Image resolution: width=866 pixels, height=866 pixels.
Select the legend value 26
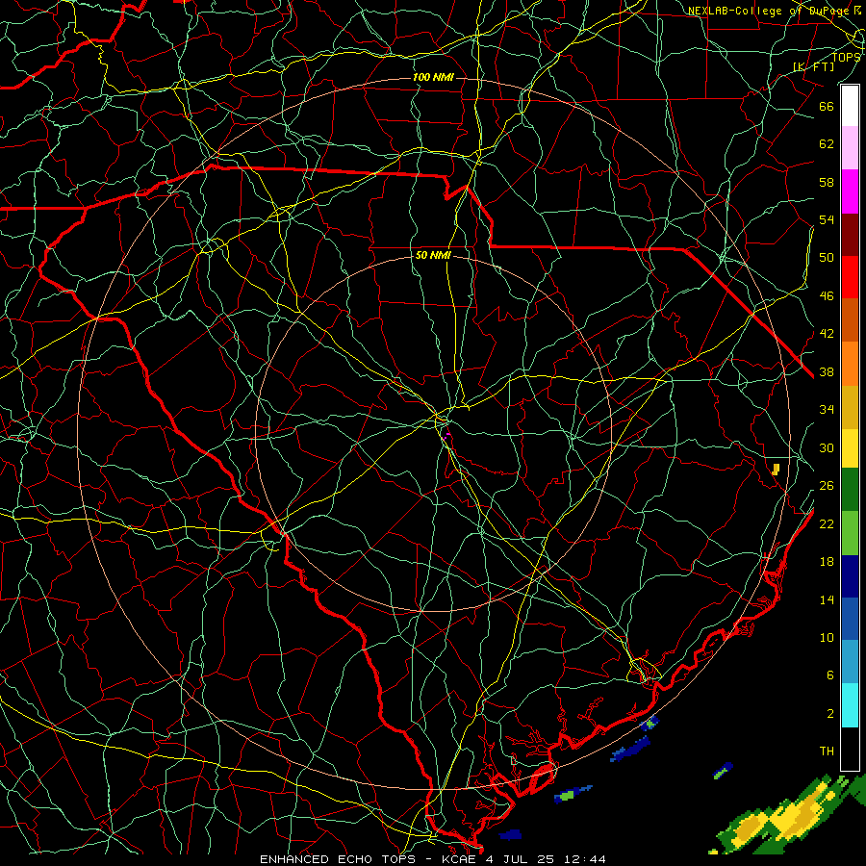[827, 486]
